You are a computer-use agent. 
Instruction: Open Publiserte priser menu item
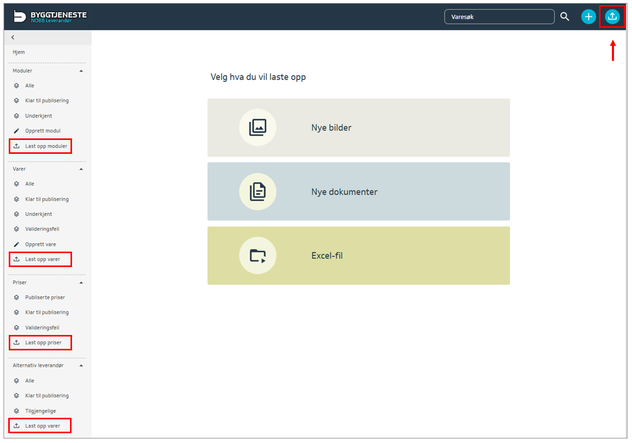tap(45, 297)
